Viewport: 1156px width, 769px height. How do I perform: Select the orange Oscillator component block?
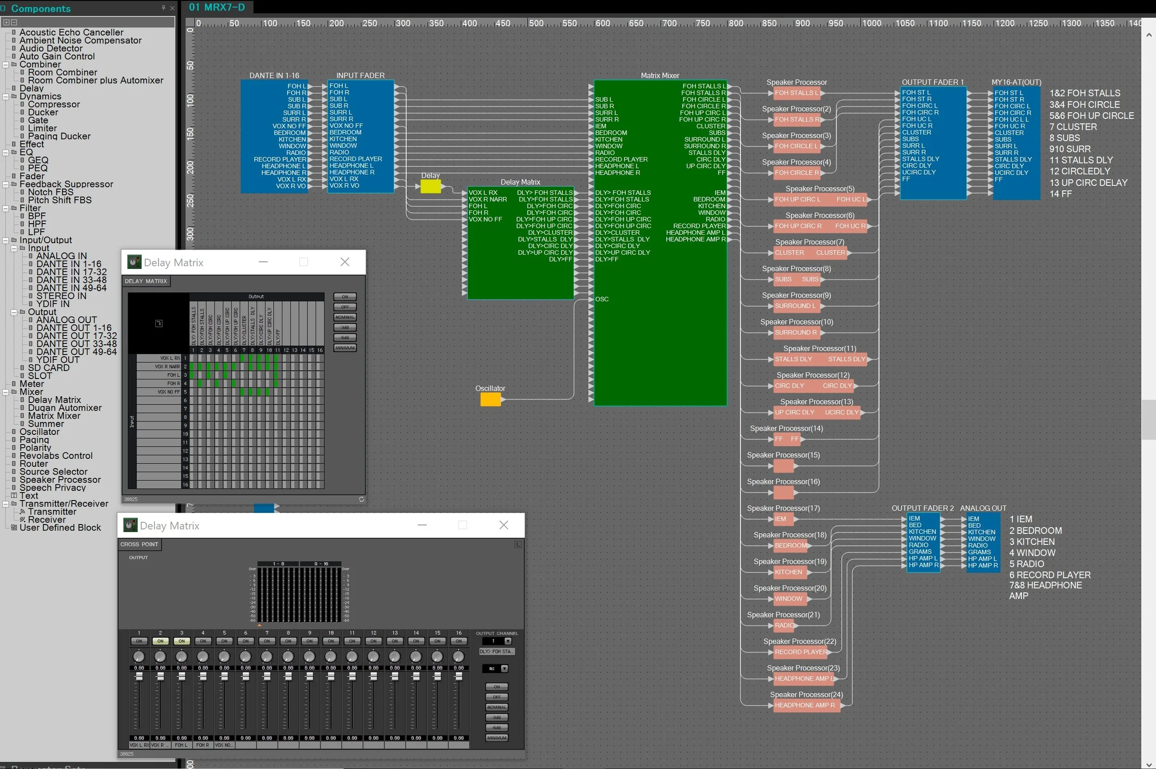[490, 399]
